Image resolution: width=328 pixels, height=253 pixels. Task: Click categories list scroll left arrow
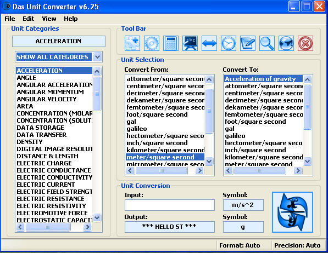pyautogui.click(x=20, y=227)
